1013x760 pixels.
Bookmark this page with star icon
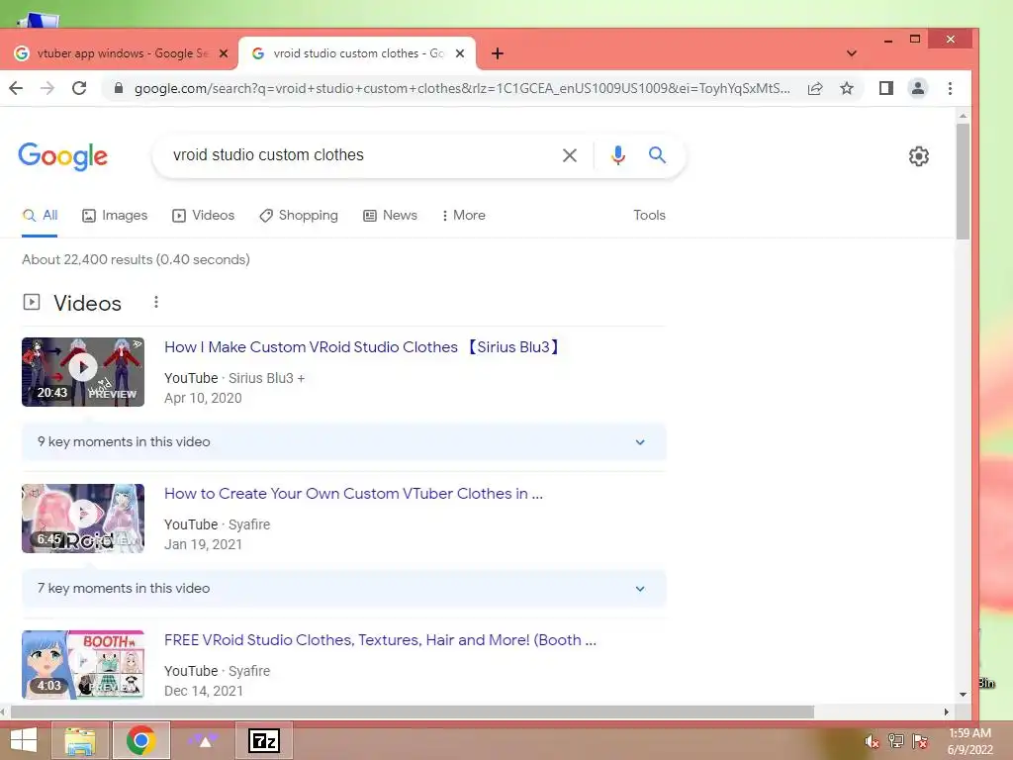(x=847, y=88)
